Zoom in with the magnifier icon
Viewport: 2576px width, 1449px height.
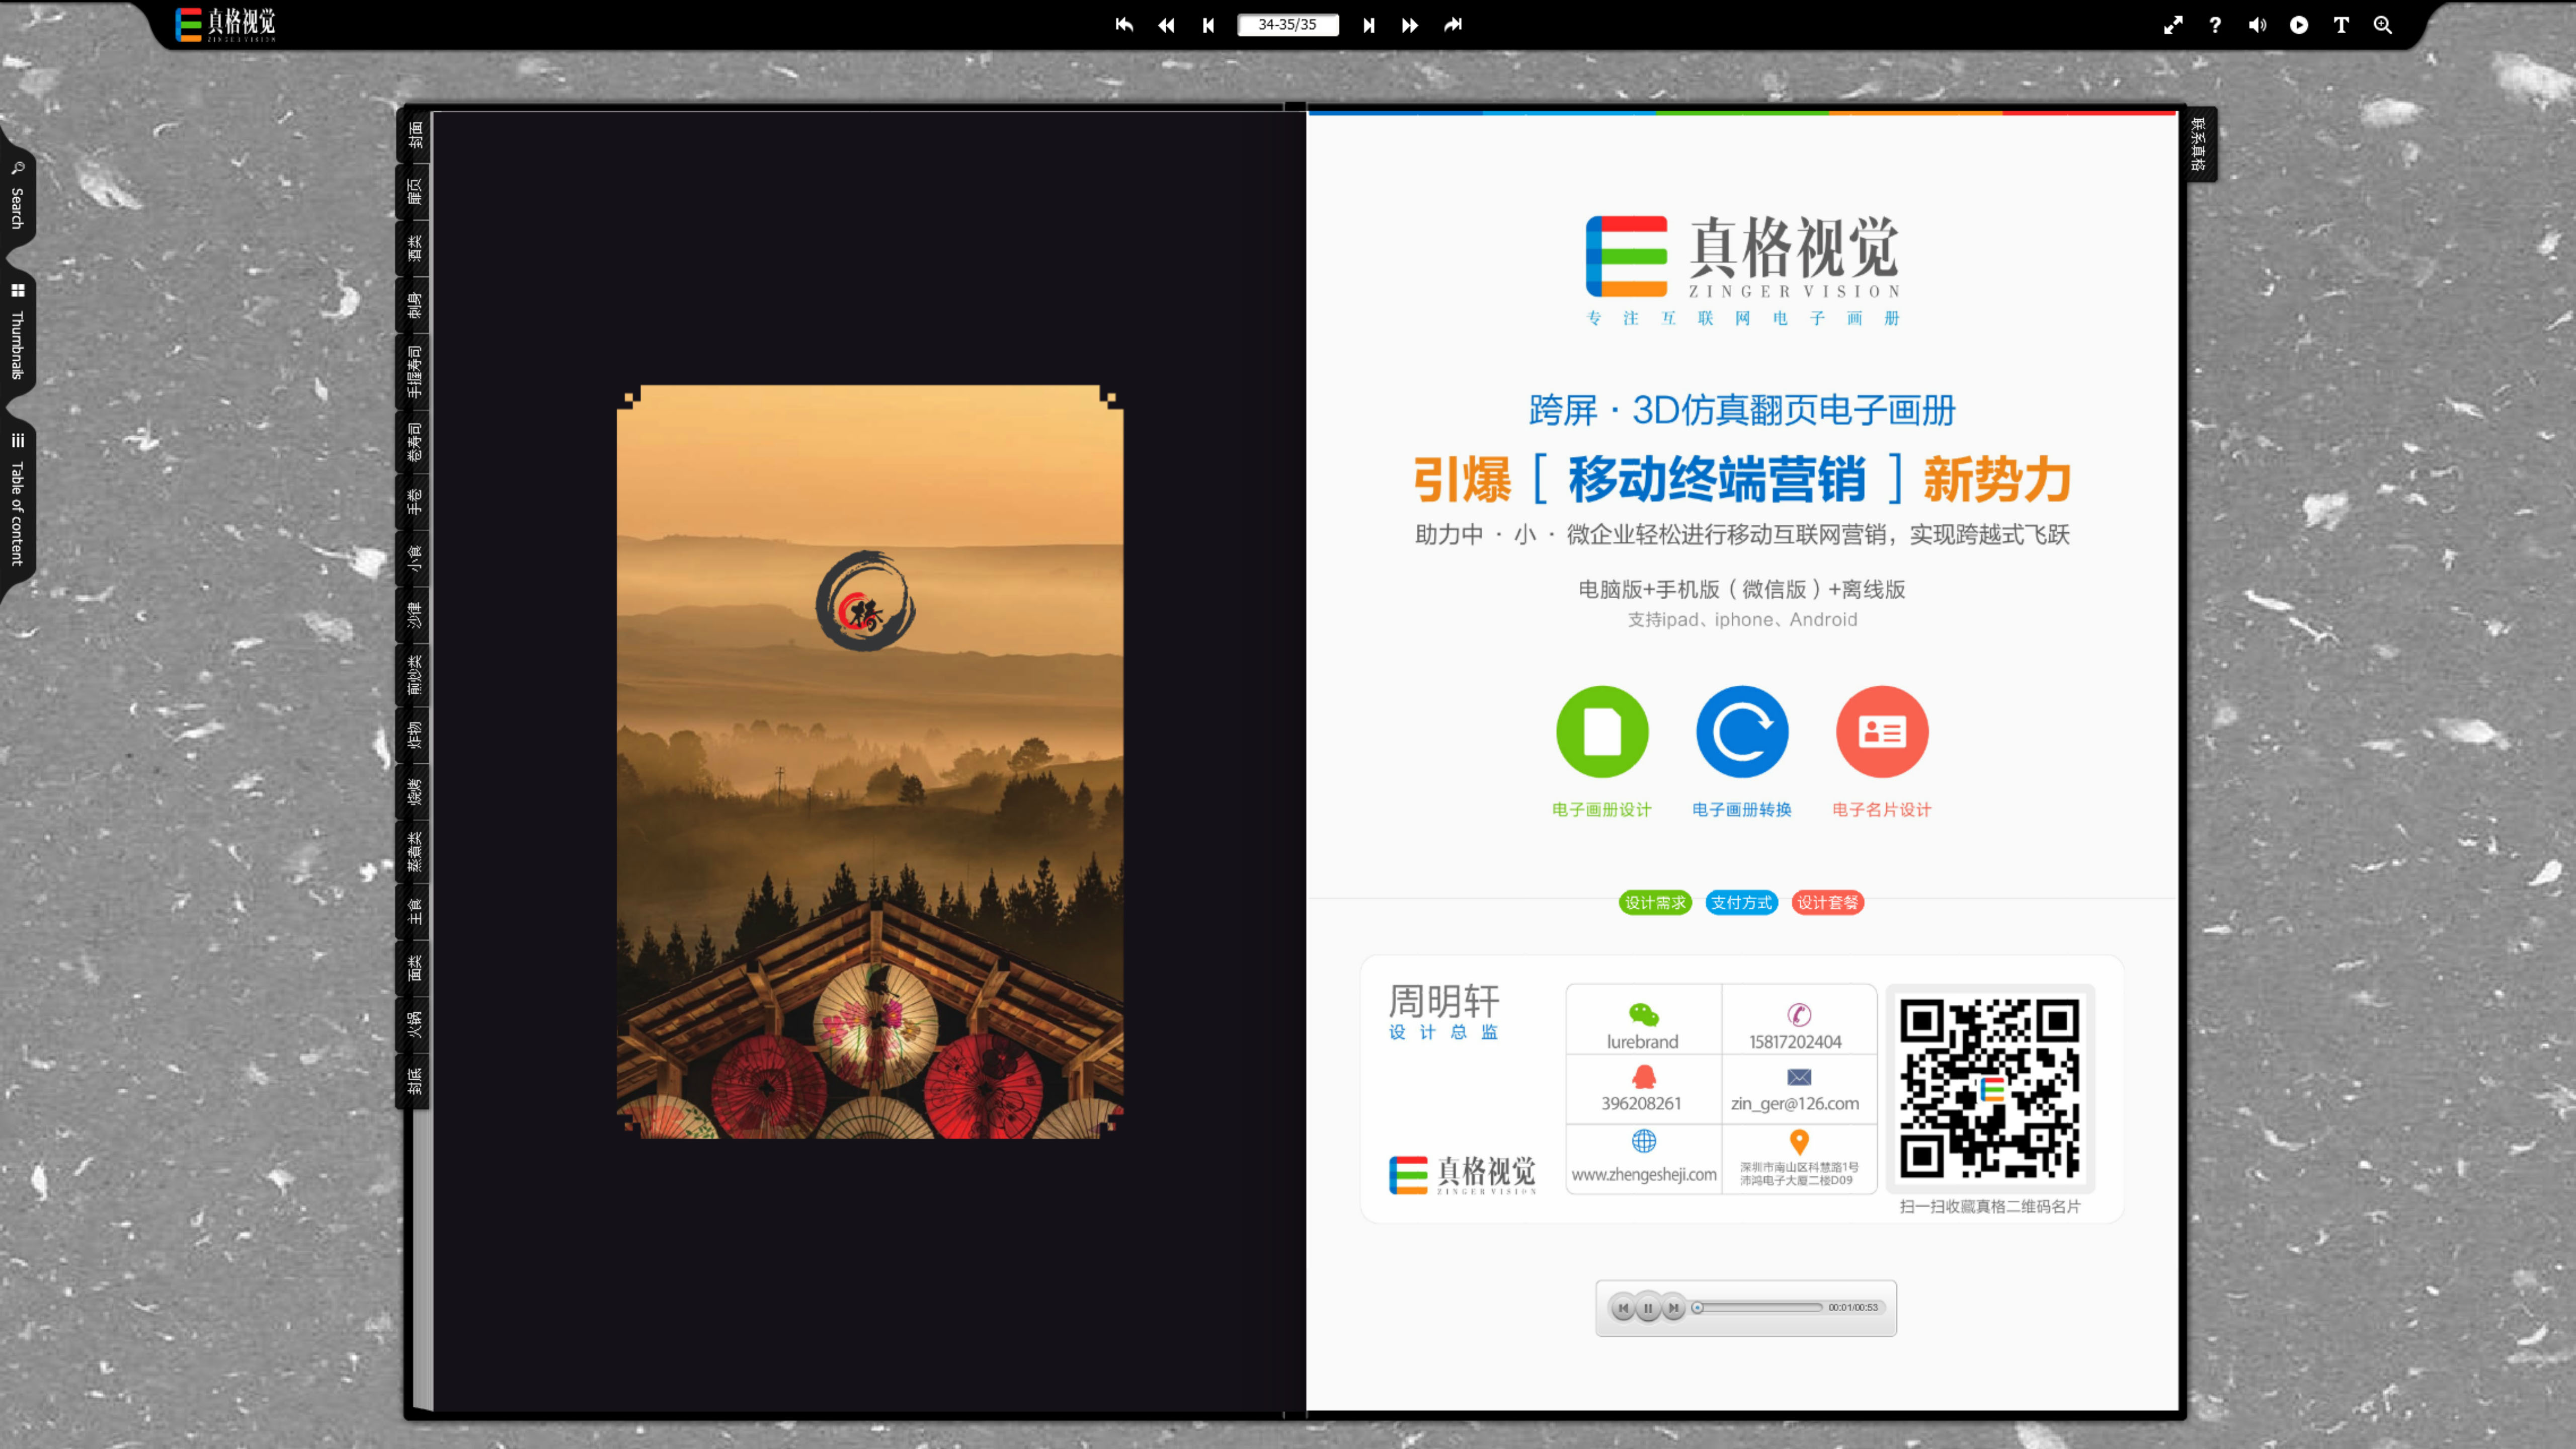pyautogui.click(x=2383, y=25)
